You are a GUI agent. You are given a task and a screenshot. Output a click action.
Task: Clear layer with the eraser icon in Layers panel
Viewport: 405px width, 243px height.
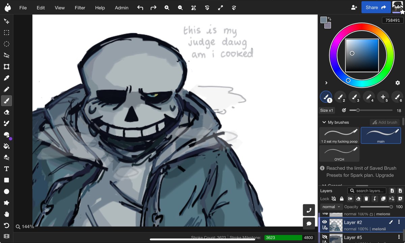click(x=358, y=199)
